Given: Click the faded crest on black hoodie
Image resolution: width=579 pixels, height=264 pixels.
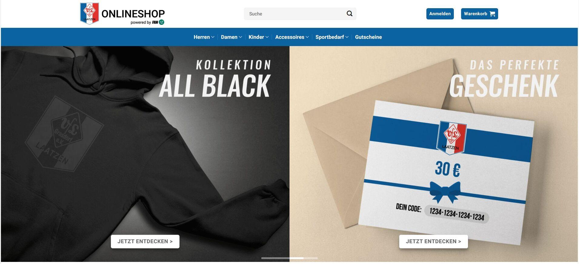Looking at the screenshot, I should [64, 134].
